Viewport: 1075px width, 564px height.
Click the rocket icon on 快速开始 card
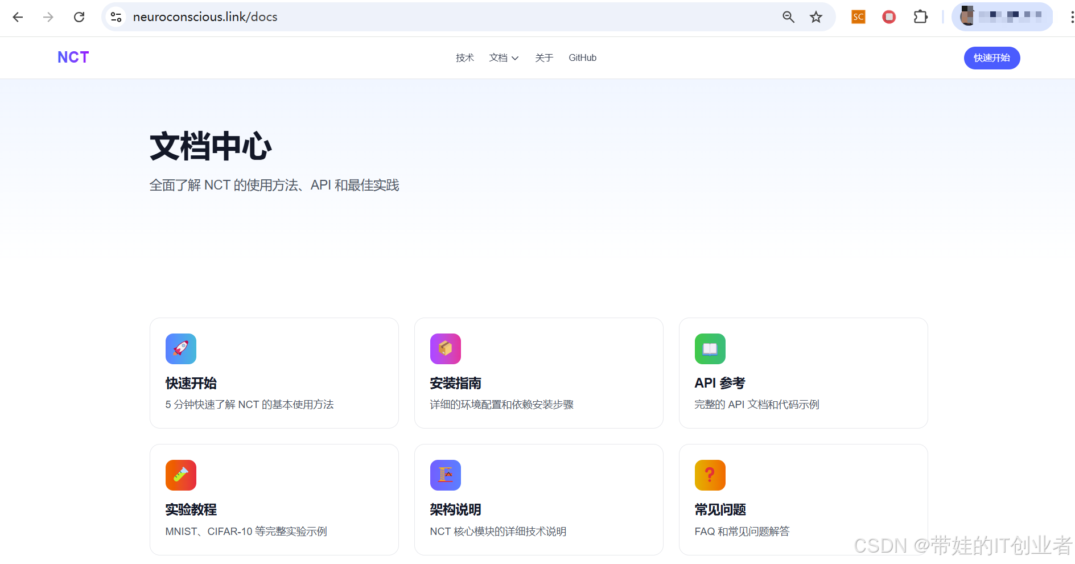pos(180,349)
